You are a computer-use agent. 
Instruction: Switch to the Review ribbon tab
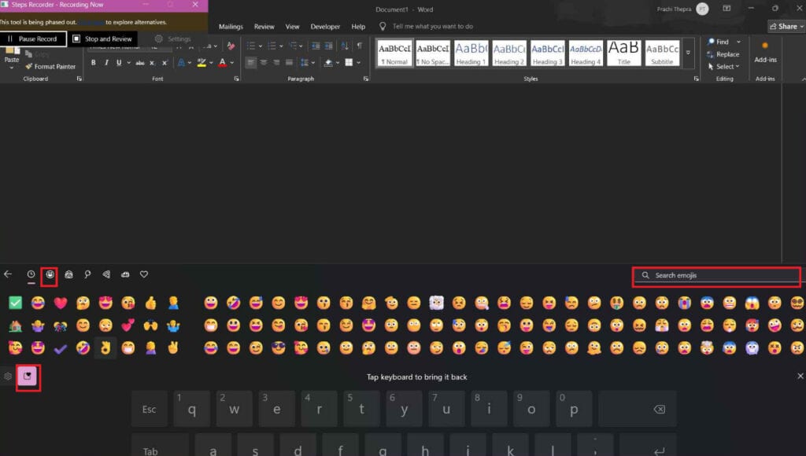point(264,26)
